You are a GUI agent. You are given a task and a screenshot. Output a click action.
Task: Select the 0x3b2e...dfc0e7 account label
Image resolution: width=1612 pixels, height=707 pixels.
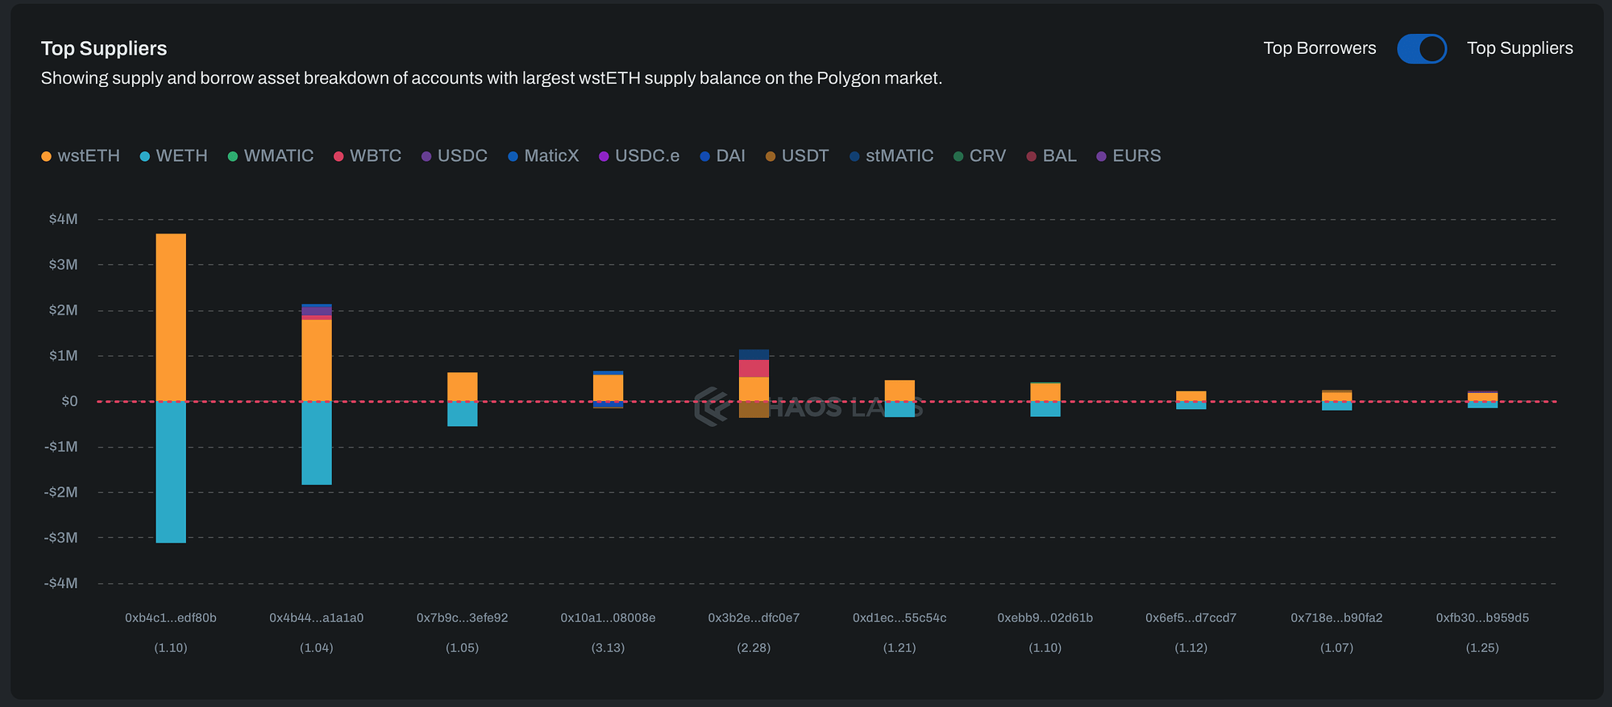(754, 618)
